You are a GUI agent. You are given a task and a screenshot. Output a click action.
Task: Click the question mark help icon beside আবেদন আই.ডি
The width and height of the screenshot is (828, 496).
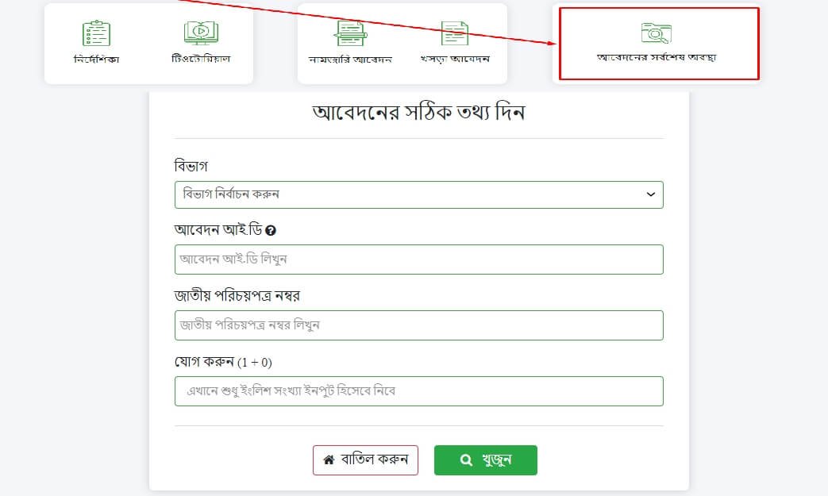(x=271, y=230)
